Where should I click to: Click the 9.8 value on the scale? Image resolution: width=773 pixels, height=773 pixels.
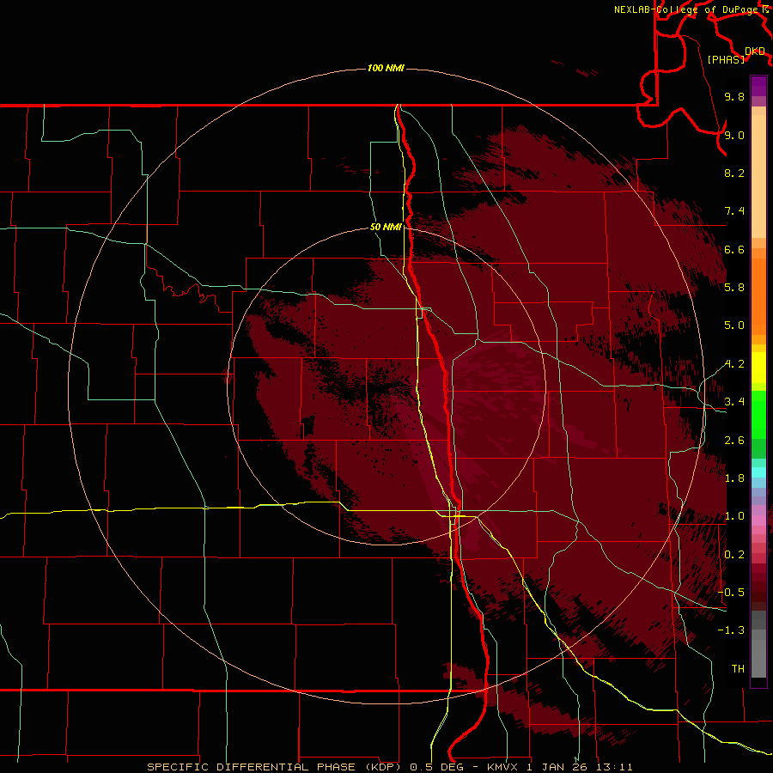[734, 96]
